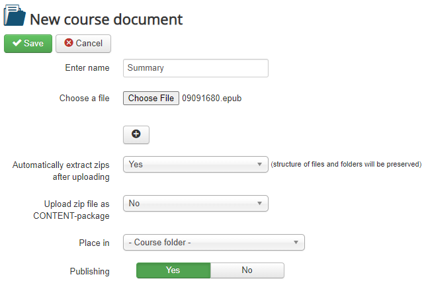Click the Choose a file label

tap(84, 99)
